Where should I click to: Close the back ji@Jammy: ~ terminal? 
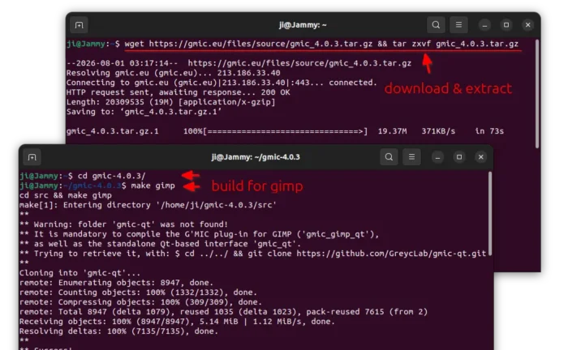point(527,25)
